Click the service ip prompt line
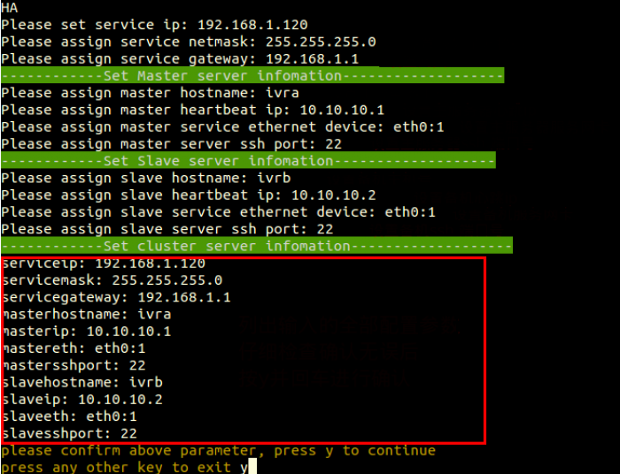The height and width of the screenshot is (474, 620). 154,25
